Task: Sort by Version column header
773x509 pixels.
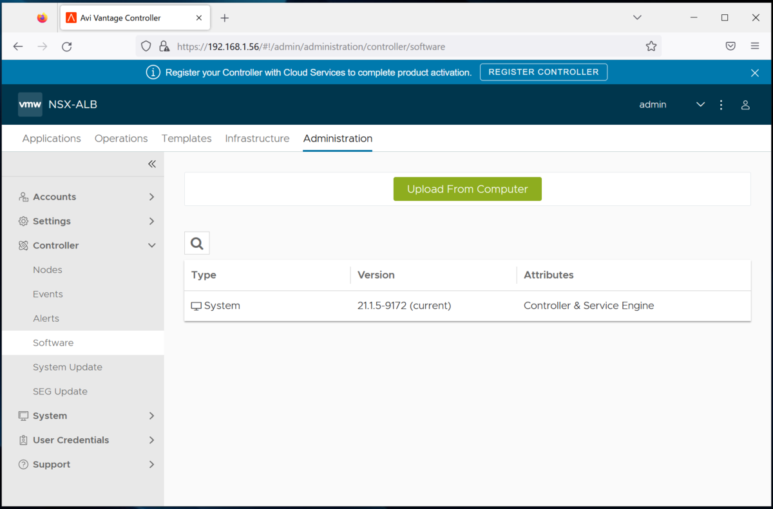Action: click(376, 275)
